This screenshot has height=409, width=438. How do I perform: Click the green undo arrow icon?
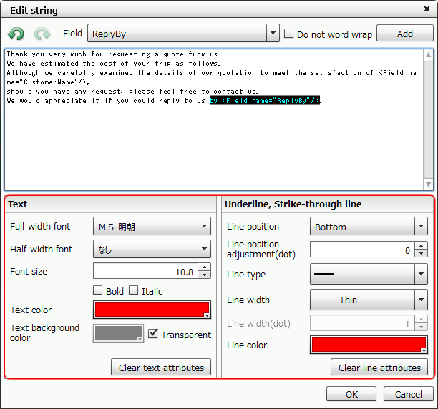coord(16,34)
